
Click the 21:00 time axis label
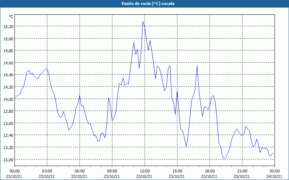[x=242, y=171]
